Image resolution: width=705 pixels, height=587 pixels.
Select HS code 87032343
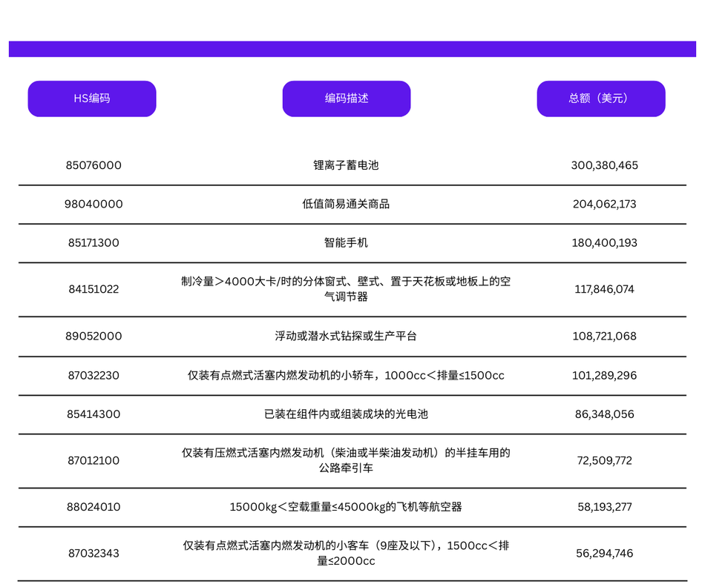[x=94, y=554]
